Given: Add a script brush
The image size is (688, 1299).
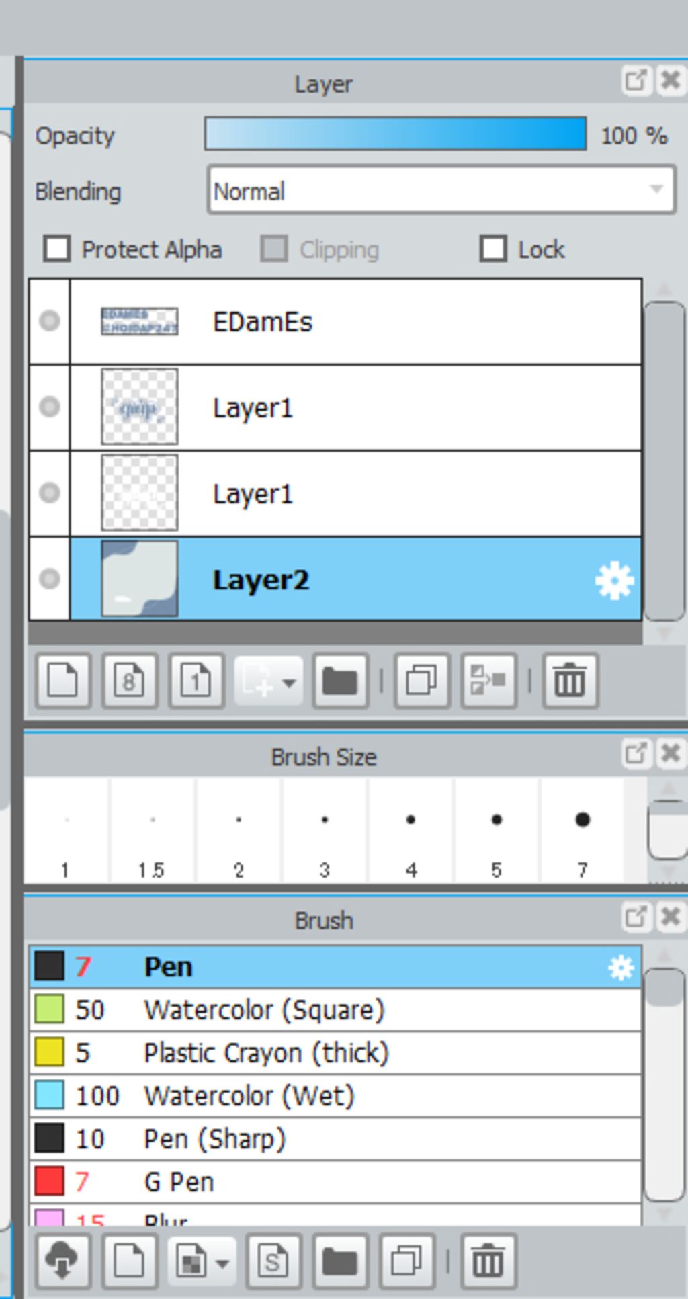Looking at the screenshot, I should coord(273,1261).
